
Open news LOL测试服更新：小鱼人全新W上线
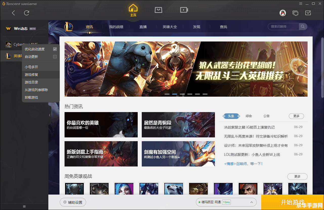(x=252, y=155)
